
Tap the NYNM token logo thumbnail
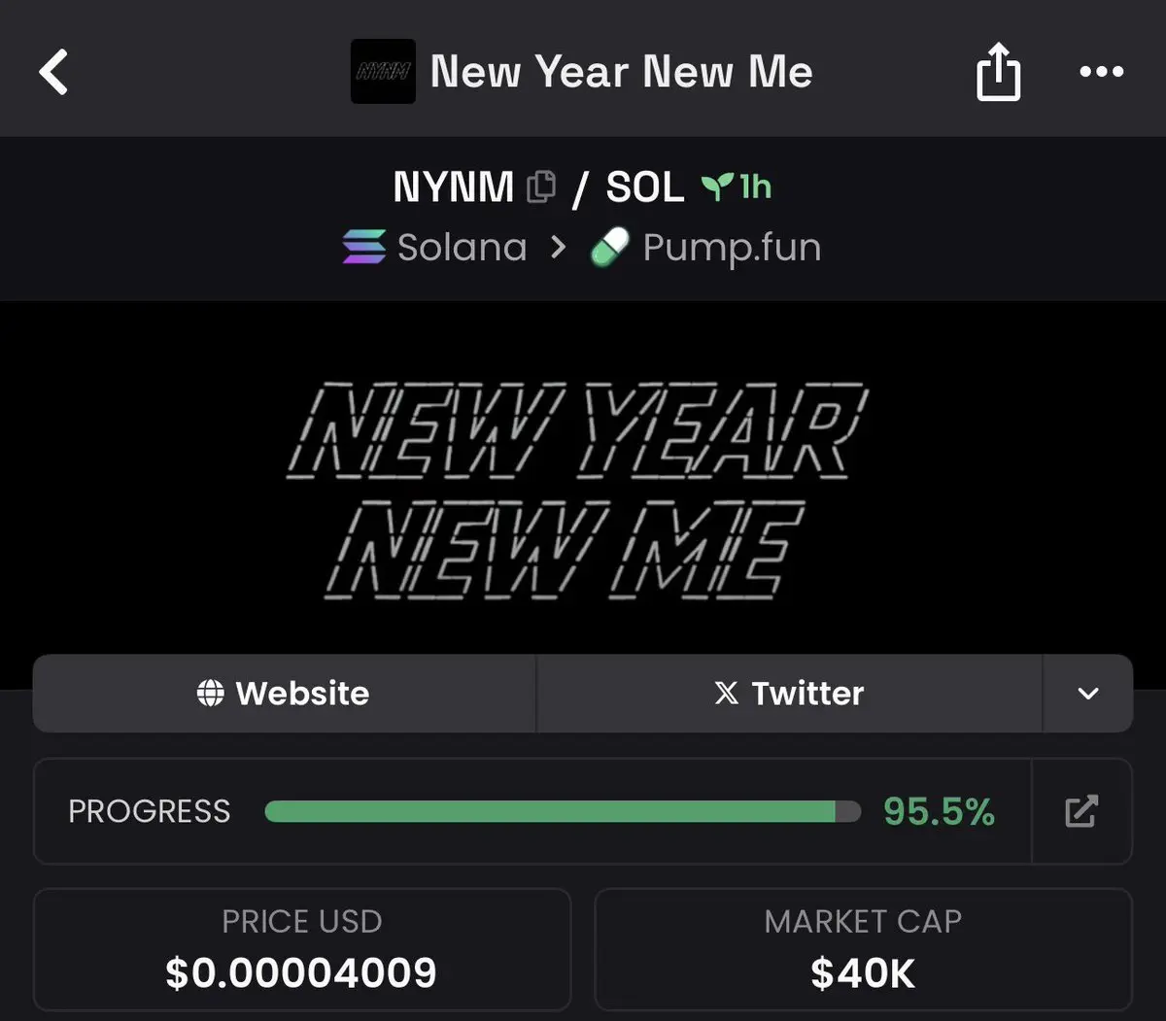(383, 71)
